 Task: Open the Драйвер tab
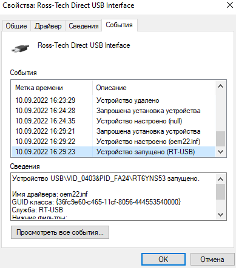(48, 26)
